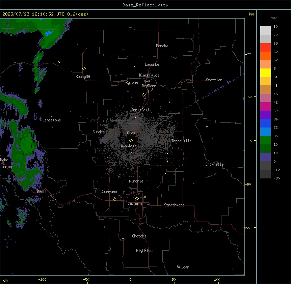Select the bright green 20-30 dBZ legend swatch
The height and width of the screenshot is (284, 291).
(265, 140)
